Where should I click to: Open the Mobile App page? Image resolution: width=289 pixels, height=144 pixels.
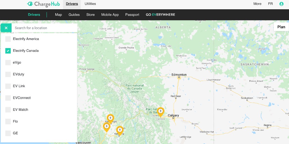110,15
